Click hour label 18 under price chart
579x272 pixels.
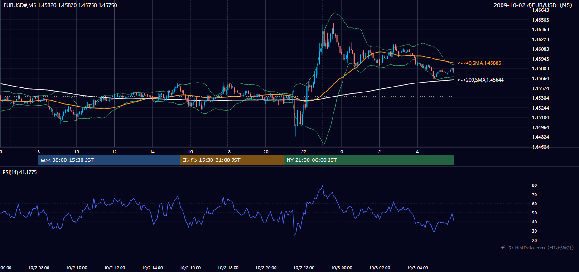(x=228, y=151)
